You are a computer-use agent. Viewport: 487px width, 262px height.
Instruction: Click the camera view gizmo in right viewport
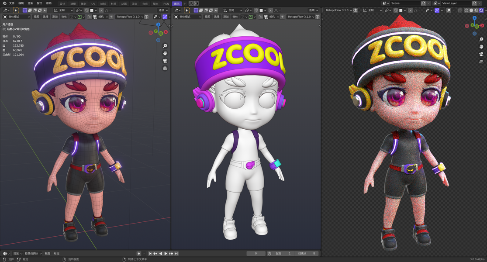pyautogui.click(x=481, y=54)
